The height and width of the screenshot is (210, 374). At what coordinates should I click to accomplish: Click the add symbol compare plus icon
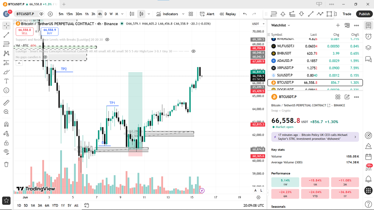coord(50,14)
